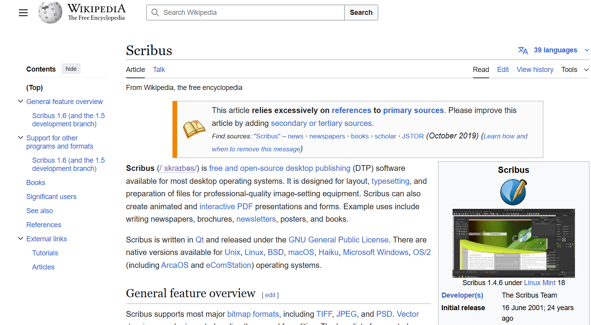591x325 pixels.
Task: Click the magnifying glass search icon
Action: 155,13
